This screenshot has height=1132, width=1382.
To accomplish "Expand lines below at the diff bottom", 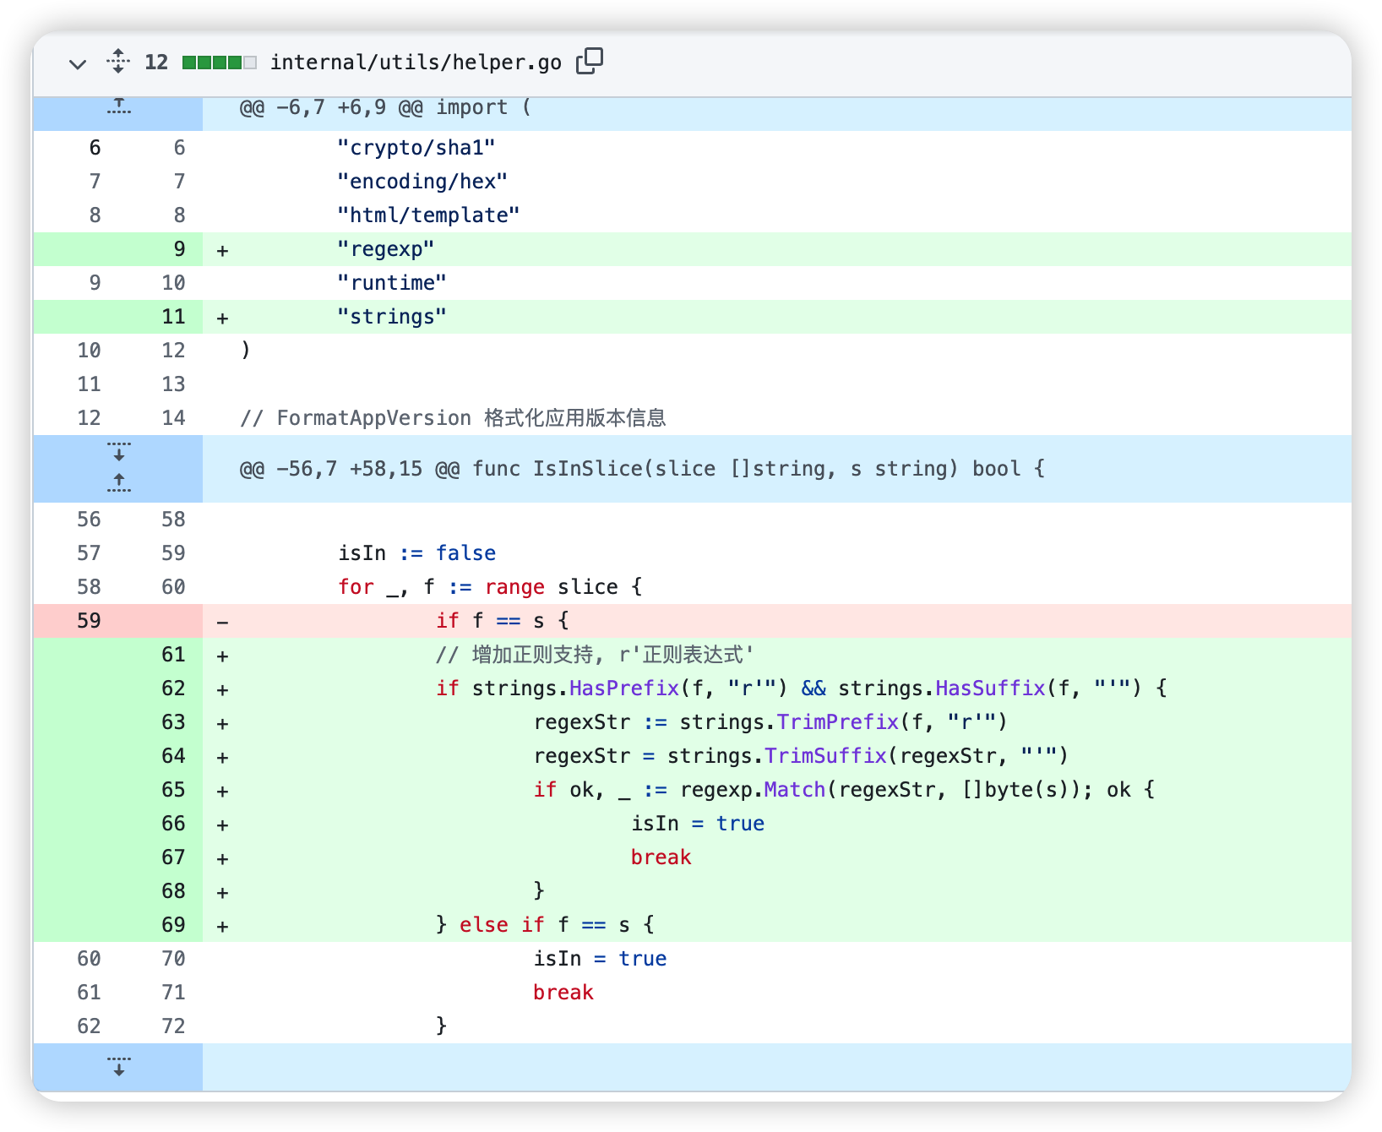I will [118, 1066].
